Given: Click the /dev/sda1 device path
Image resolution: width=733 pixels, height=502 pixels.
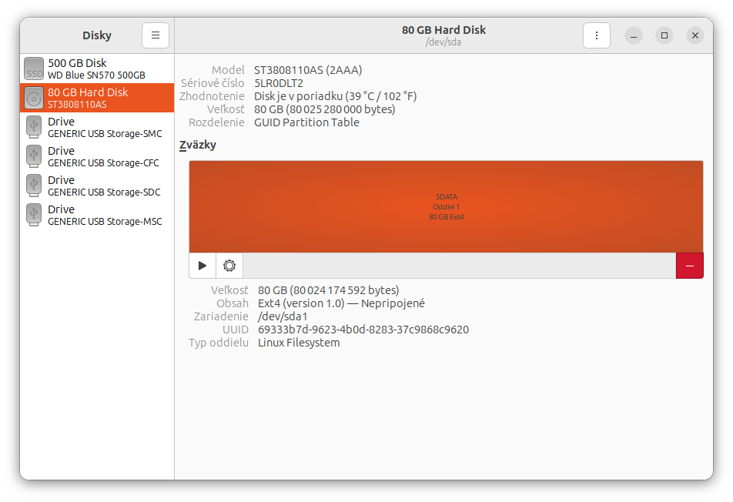Looking at the screenshot, I should [283, 316].
